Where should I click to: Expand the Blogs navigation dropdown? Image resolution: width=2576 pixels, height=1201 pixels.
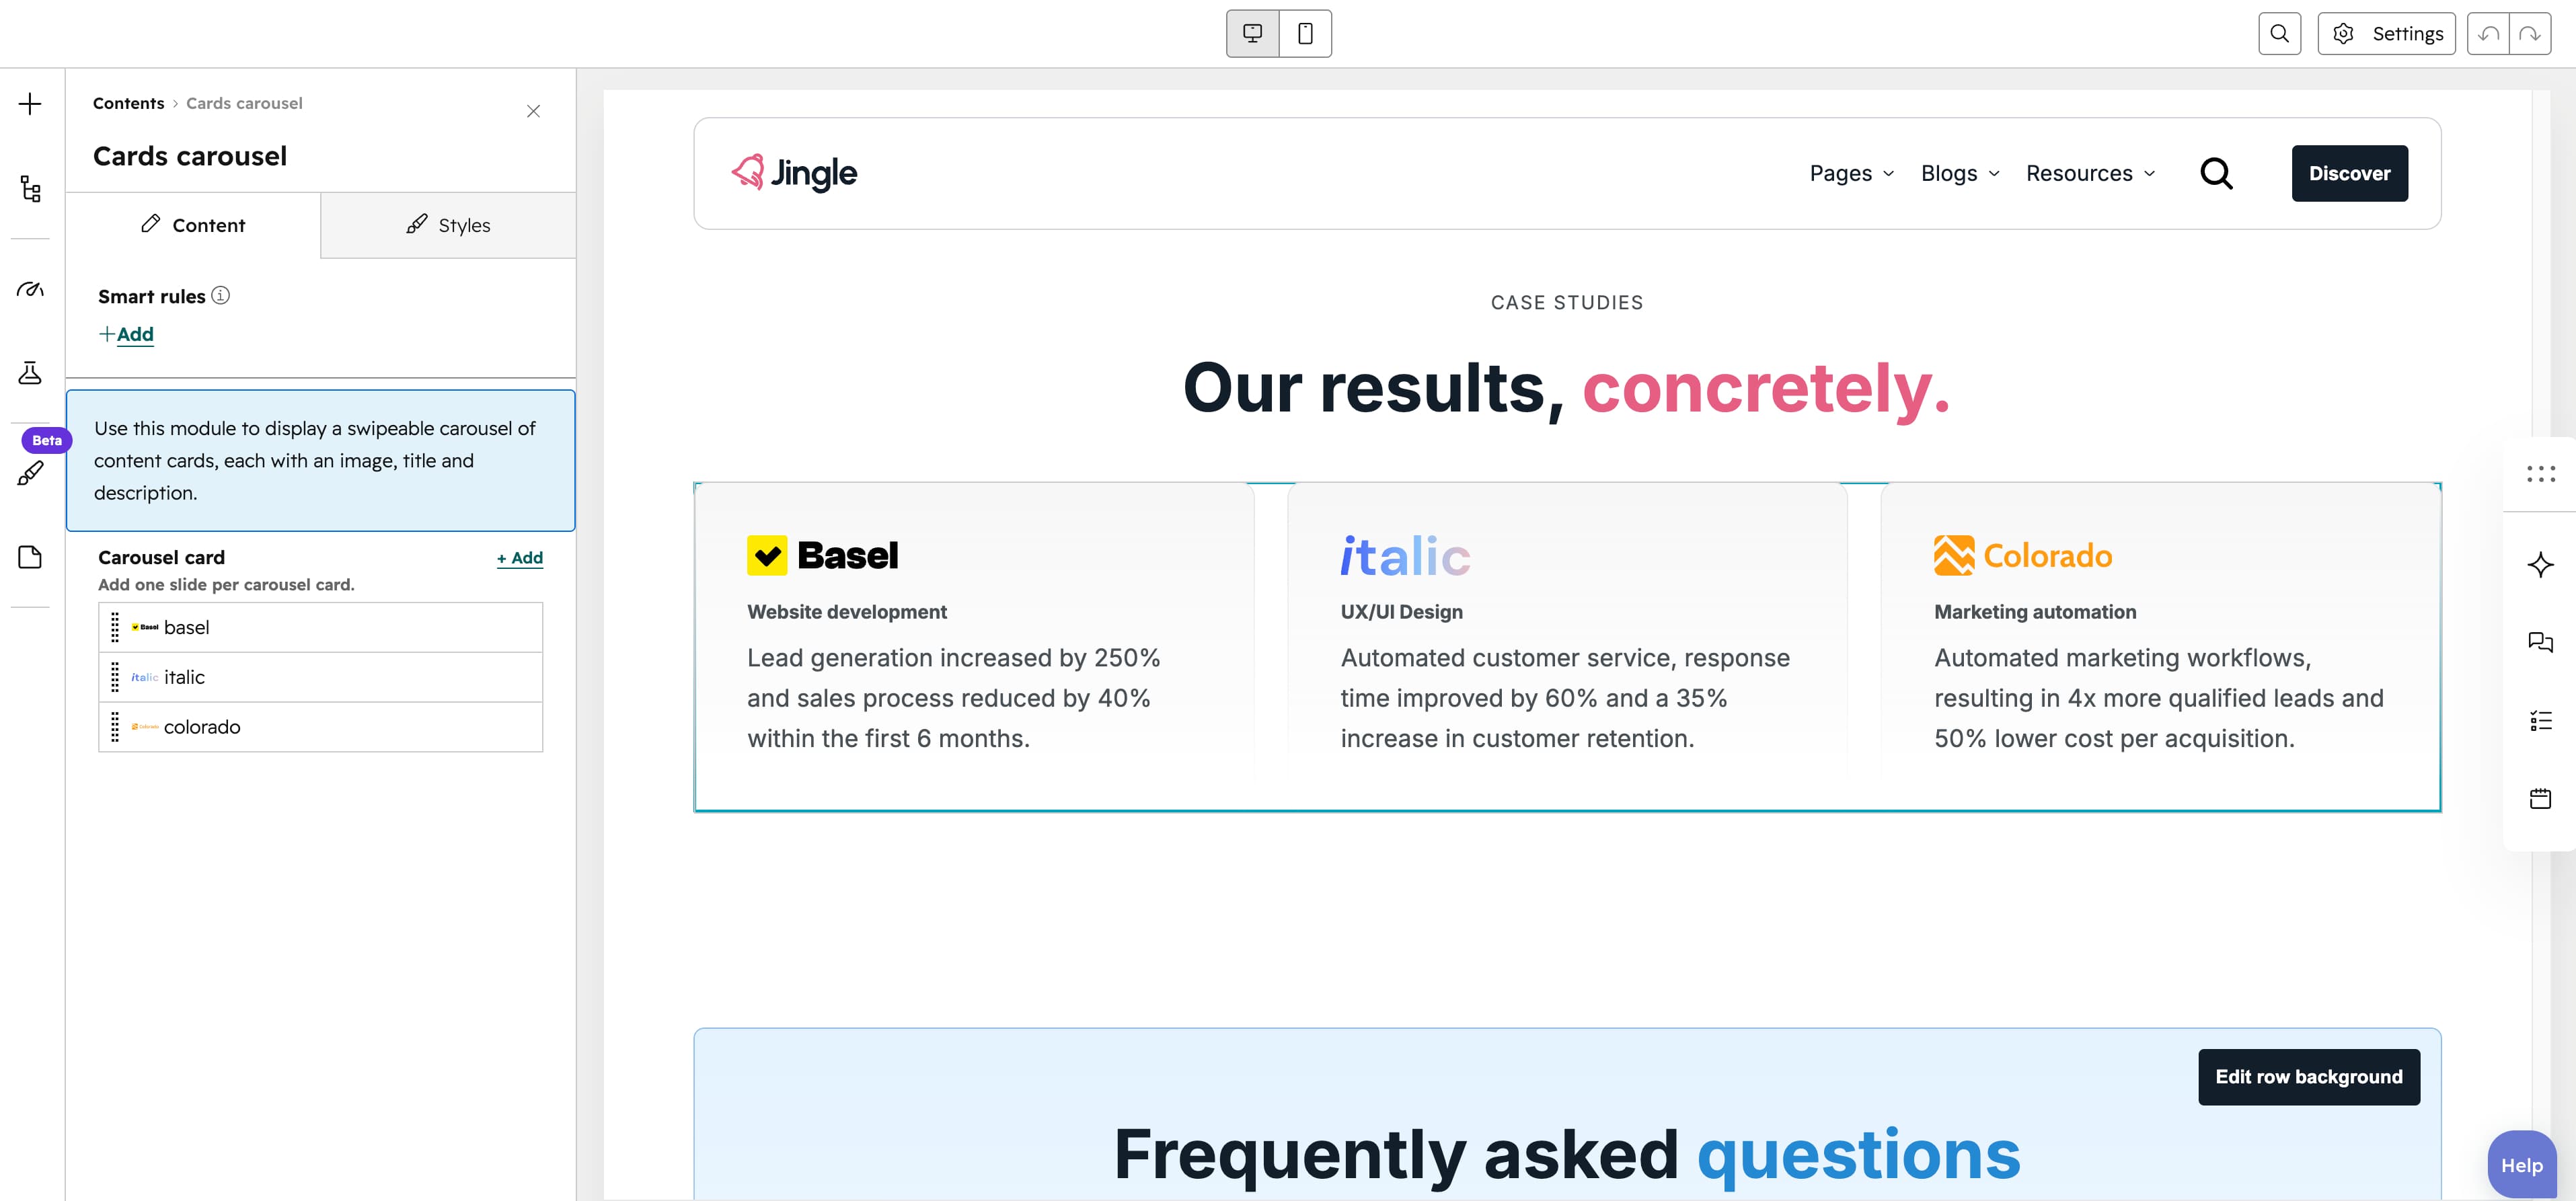tap(1960, 174)
